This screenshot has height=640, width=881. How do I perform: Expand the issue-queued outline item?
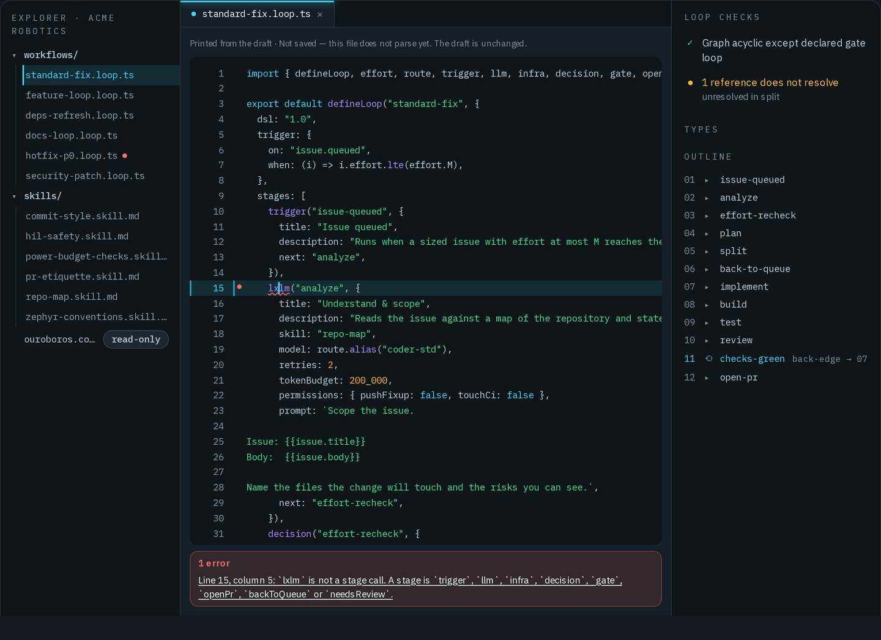(x=707, y=180)
